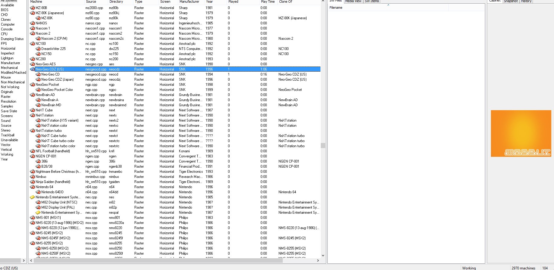This screenshot has width=554, height=270.
Task: Click the machine list scroll-down arrow
Action: pos(323,256)
